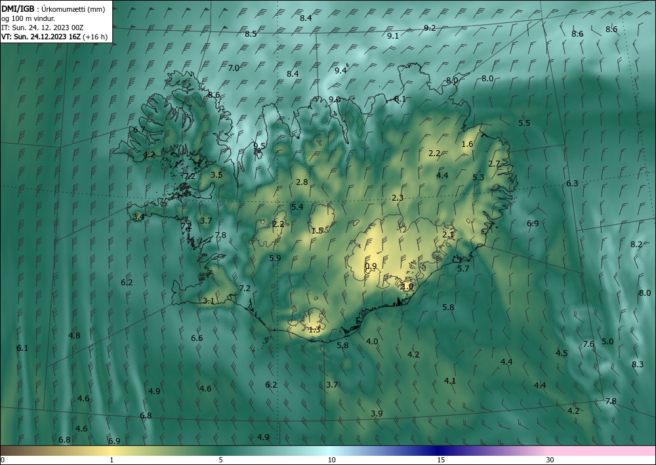Select the 'VT: Sun. 24.12.2023 16Z' valid time text
Screen dimensions: 656x465
click(41, 36)
